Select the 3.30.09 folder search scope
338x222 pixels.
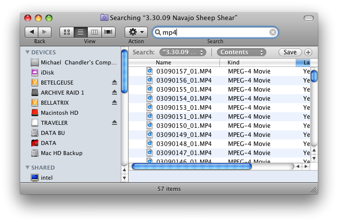(x=183, y=52)
